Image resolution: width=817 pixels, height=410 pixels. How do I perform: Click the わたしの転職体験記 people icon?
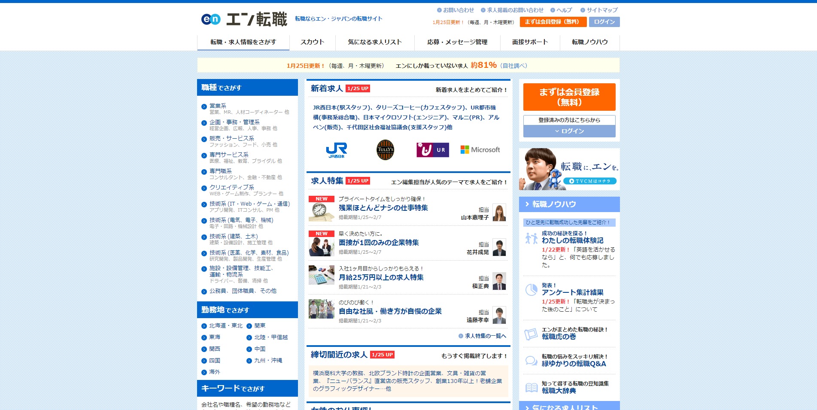(x=532, y=238)
